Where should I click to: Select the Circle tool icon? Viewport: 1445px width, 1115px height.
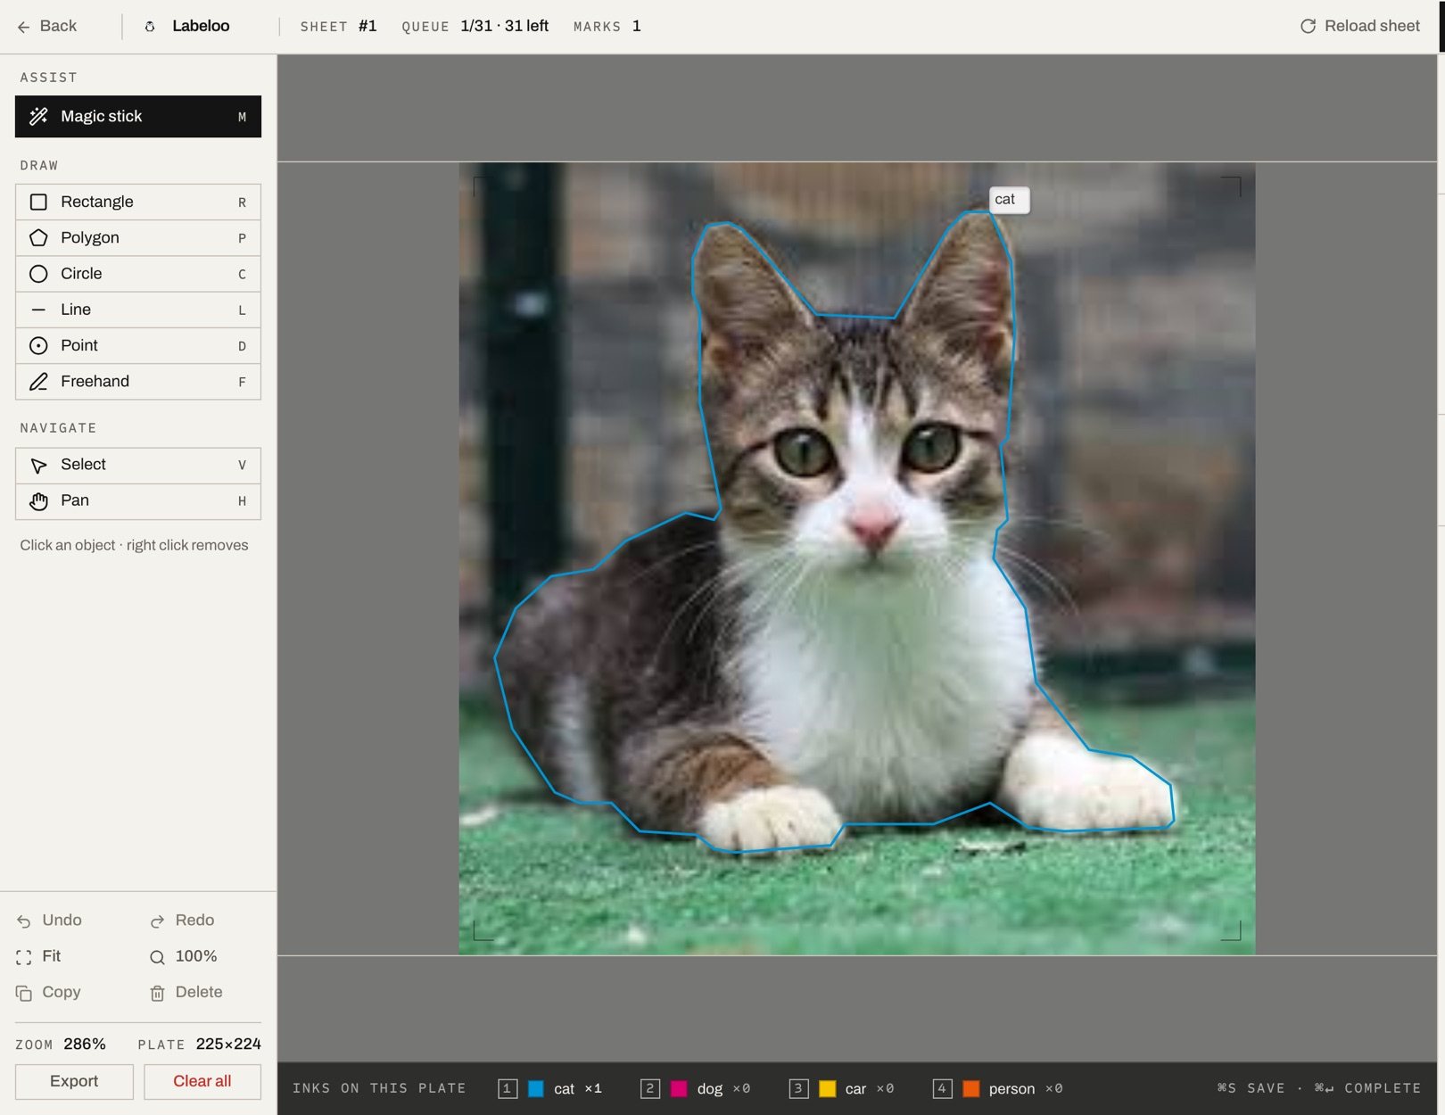[x=38, y=274]
